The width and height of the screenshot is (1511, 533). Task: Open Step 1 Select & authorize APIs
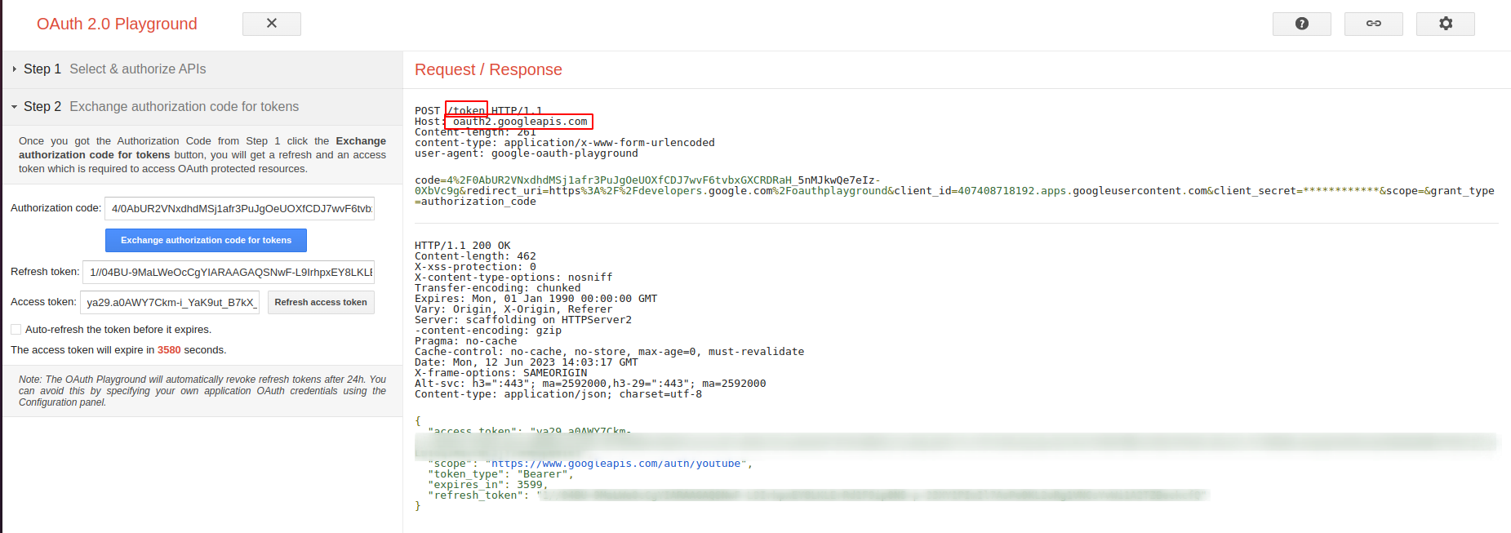coord(137,69)
